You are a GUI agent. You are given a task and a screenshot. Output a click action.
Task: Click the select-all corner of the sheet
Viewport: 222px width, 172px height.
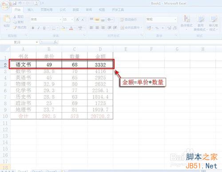(5, 49)
